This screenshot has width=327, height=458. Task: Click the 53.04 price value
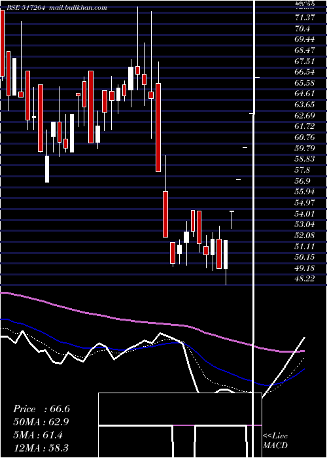point(305,224)
